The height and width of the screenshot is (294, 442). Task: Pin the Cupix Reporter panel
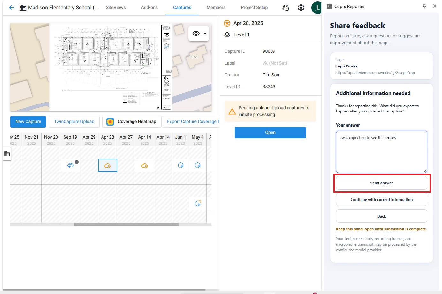pyautogui.click(x=424, y=6)
